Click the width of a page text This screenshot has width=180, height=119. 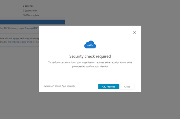[x=19, y=38]
